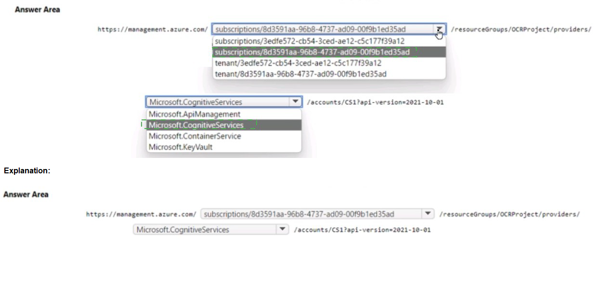Click the arrow on the upper subscriptions dropdown
598x286 pixels.
[439, 29]
